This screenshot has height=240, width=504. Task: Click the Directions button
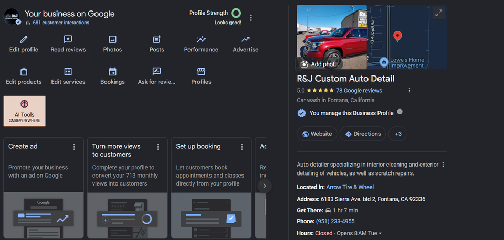[x=363, y=134]
